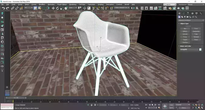
Task: Toggle Set Key mode
Action: pyautogui.click(x=171, y=108)
